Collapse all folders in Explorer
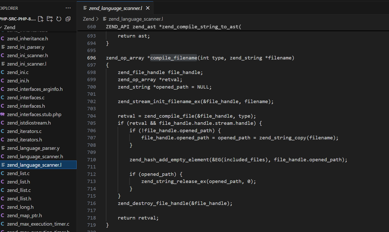The image size is (389, 232). click(68, 19)
